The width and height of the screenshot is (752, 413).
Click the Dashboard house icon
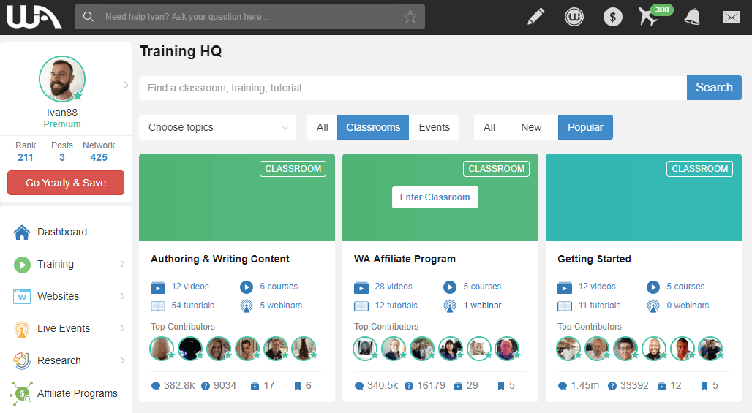coord(22,232)
